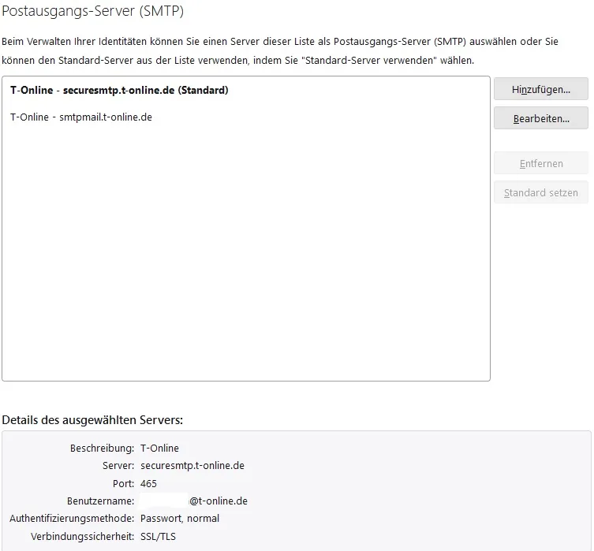Click the Benutzername label
The image size is (594, 551).
101,501
